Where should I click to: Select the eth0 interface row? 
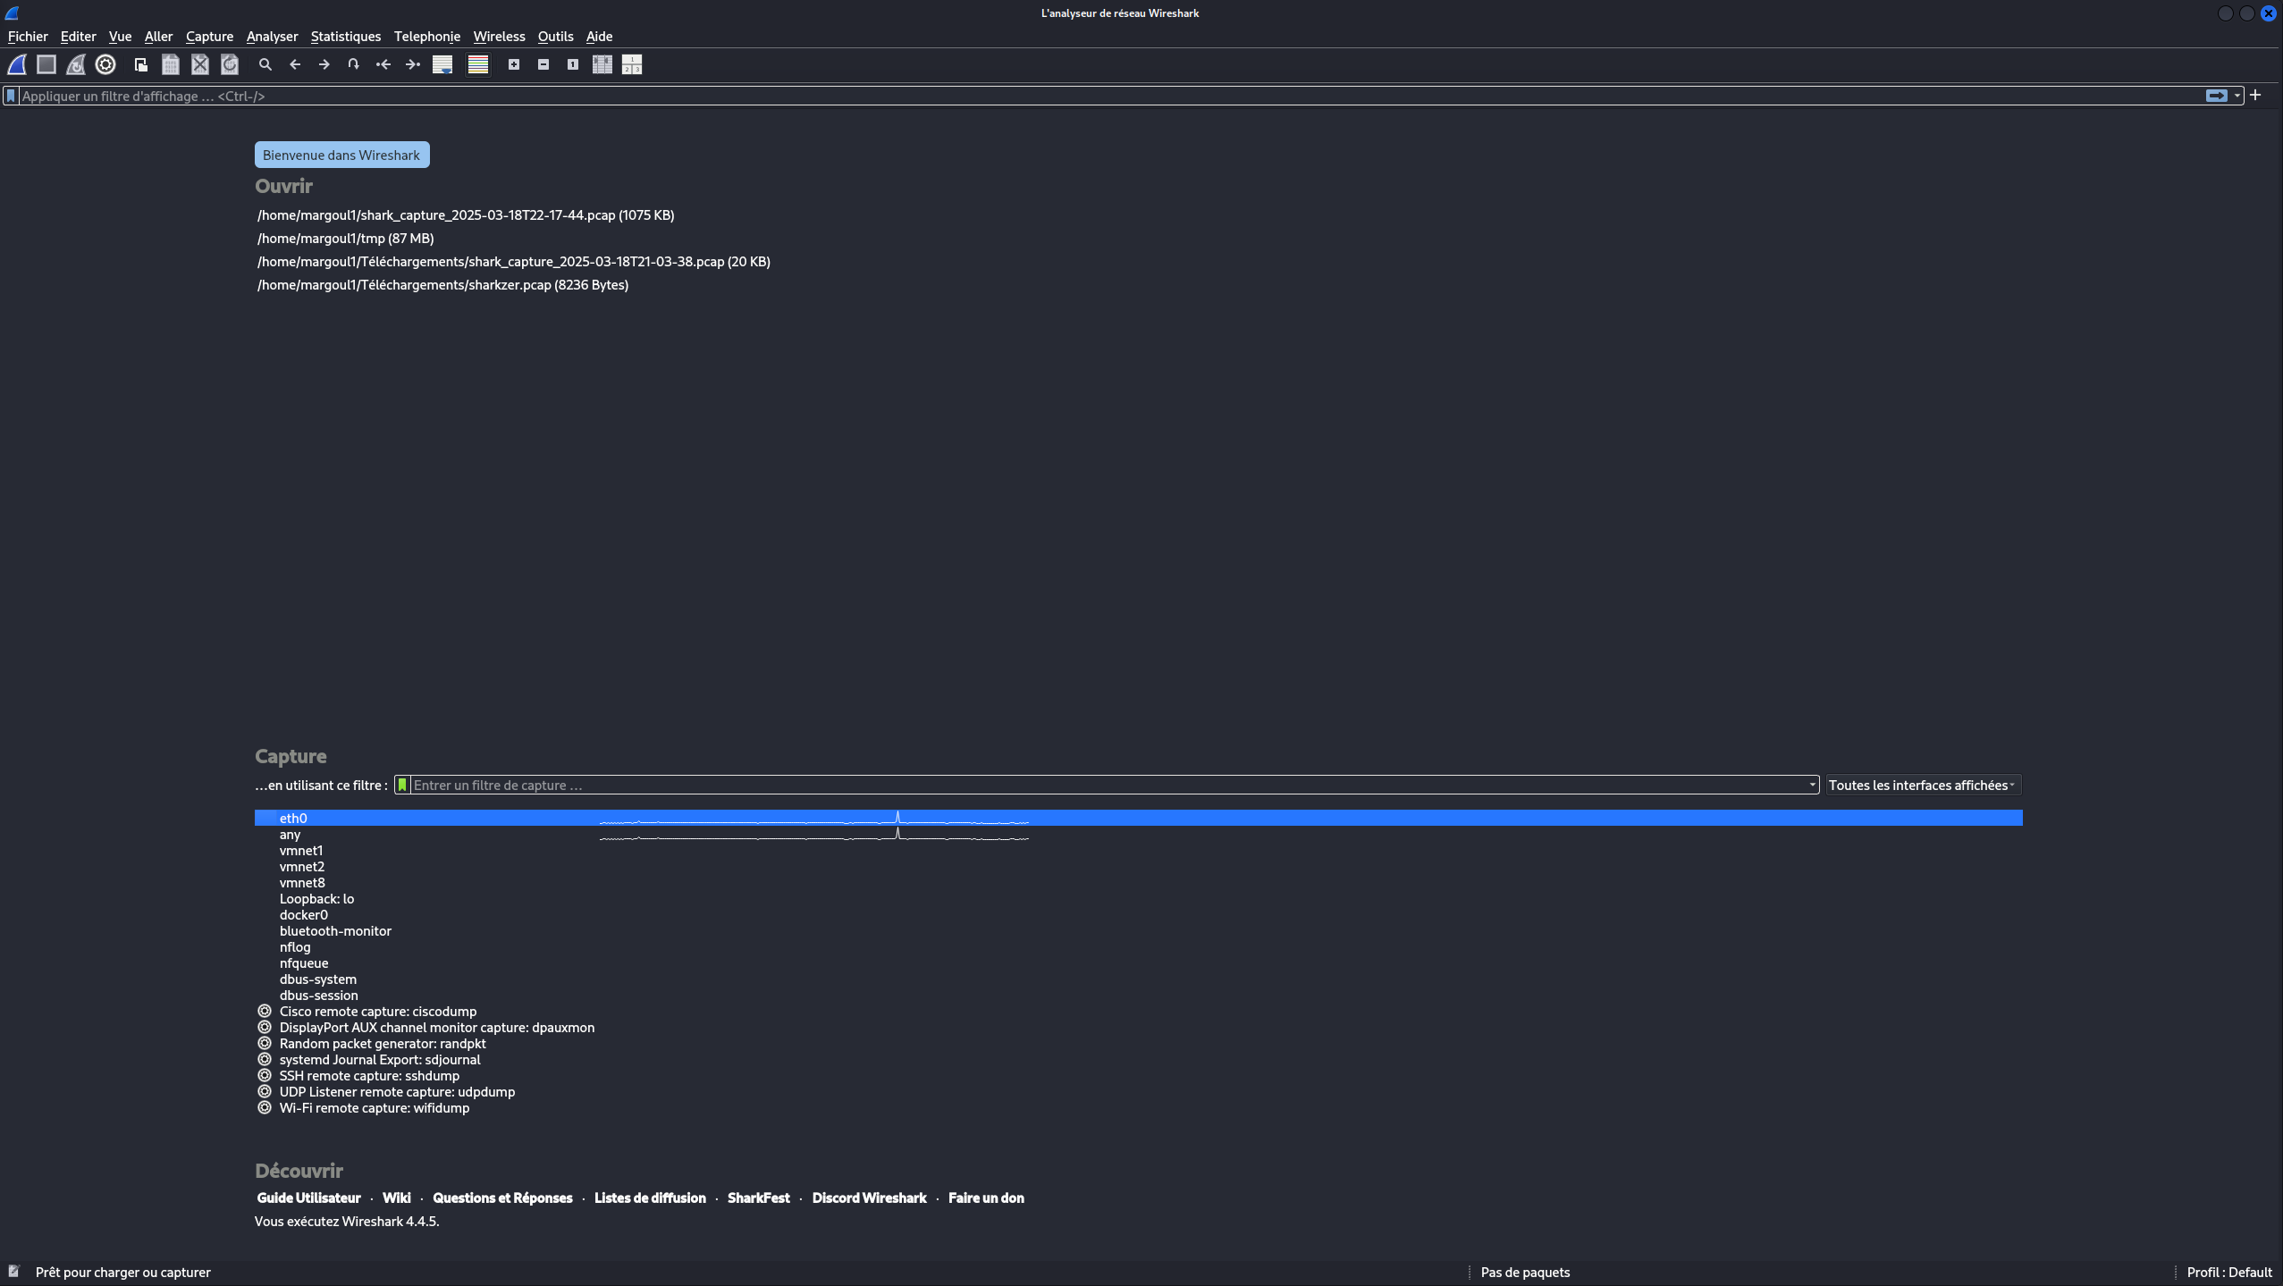pos(1138,818)
